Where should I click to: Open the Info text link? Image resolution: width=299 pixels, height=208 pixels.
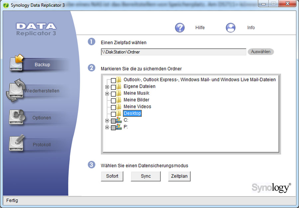(251, 28)
